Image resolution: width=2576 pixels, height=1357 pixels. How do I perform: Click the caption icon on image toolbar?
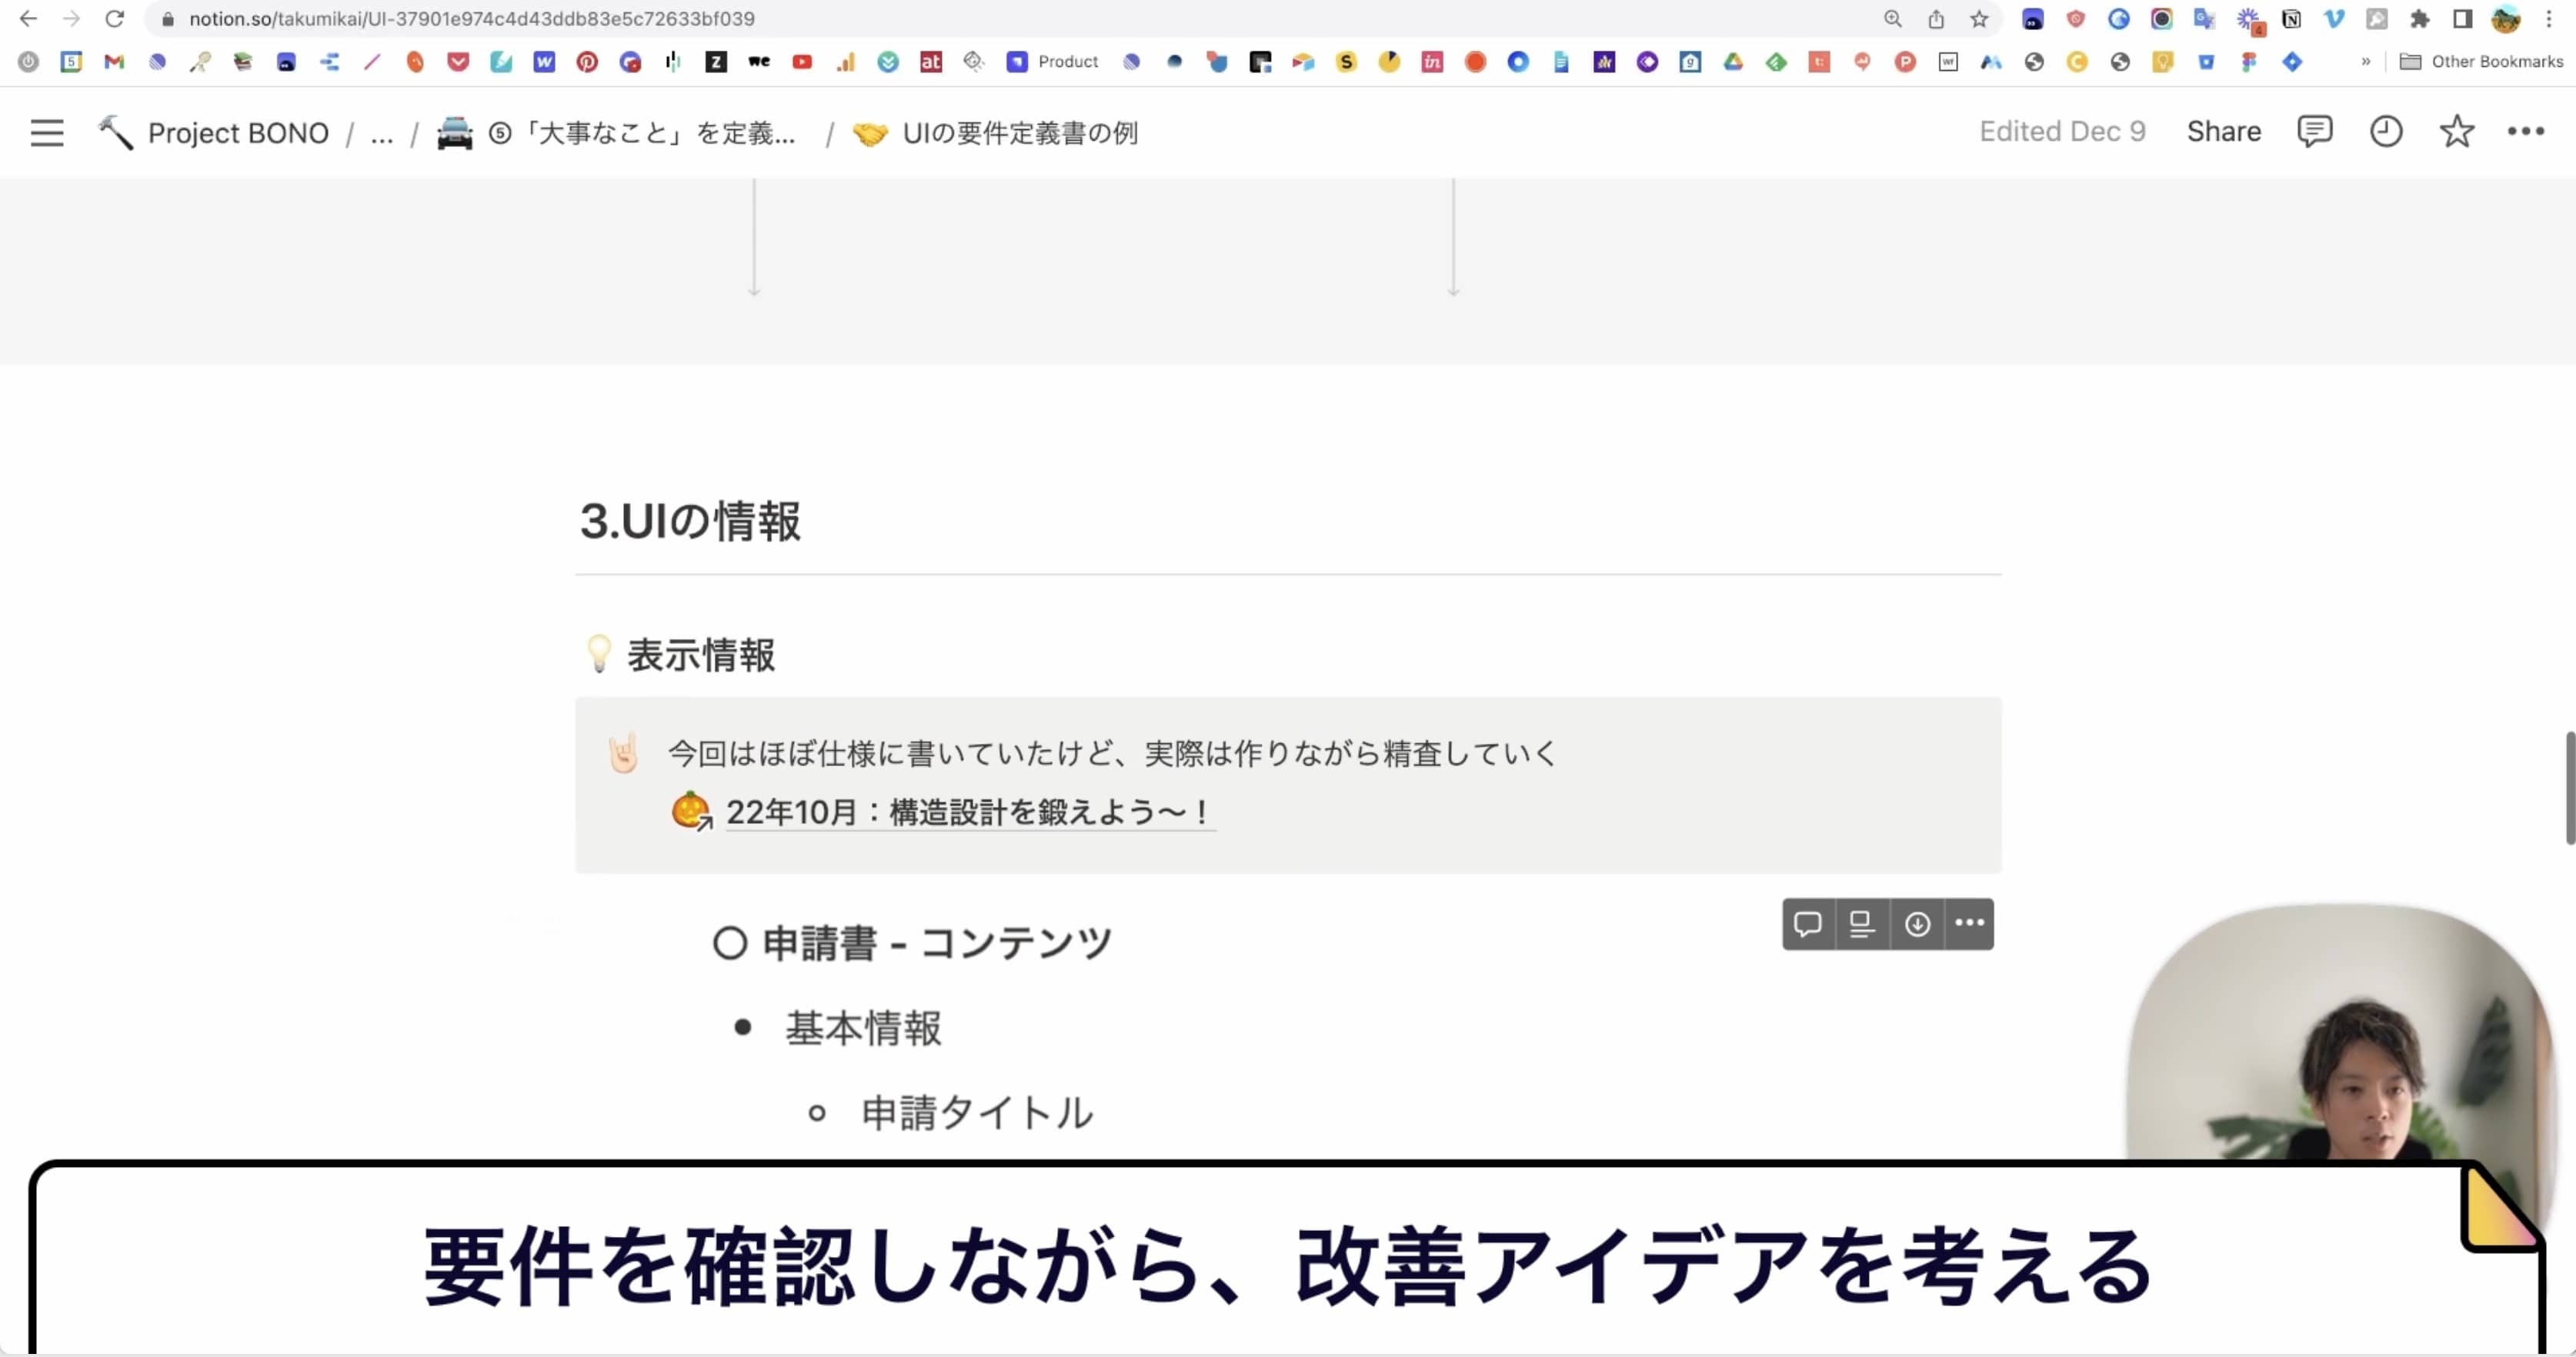click(1862, 923)
